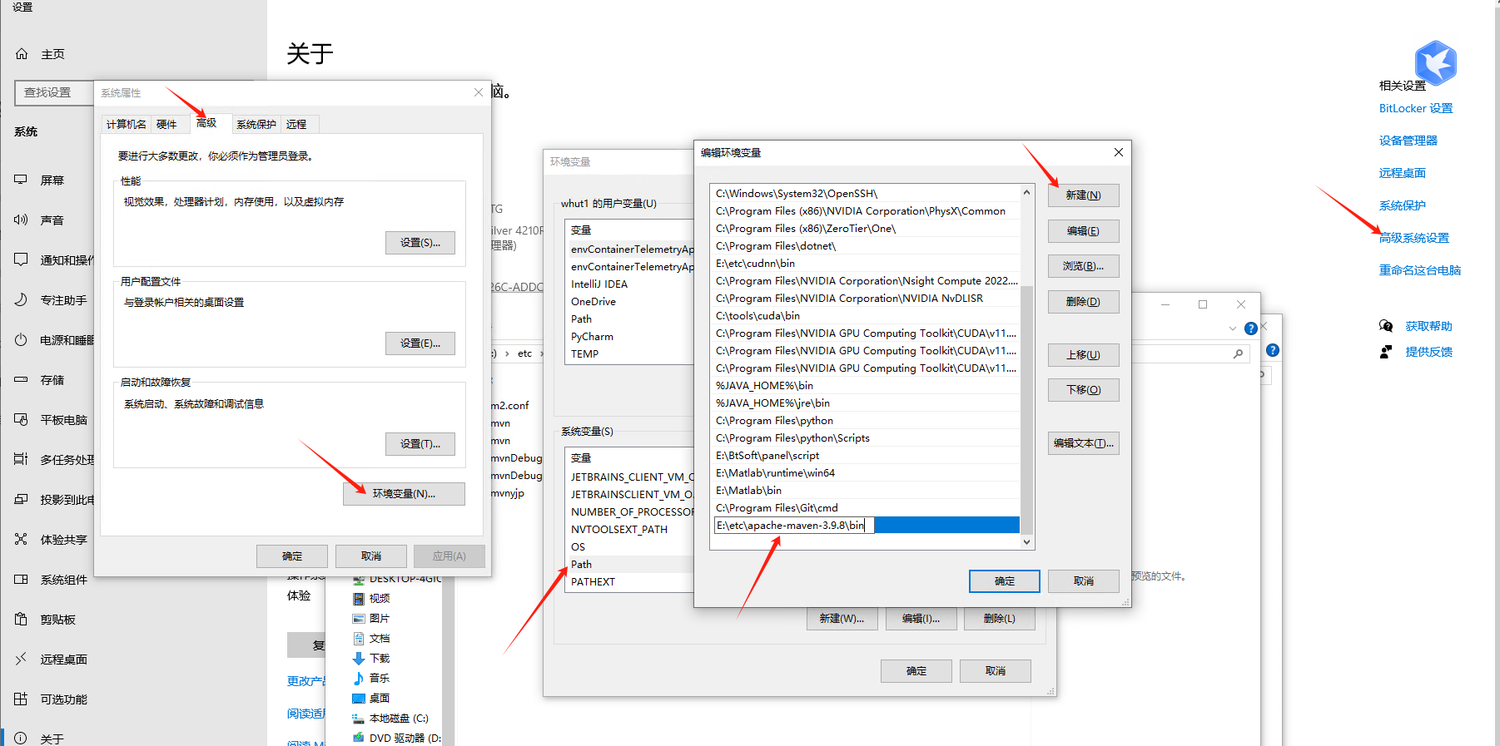Click the Find a setting (查找设置) search box
Image resolution: width=1500 pixels, height=746 pixels.
(54, 92)
